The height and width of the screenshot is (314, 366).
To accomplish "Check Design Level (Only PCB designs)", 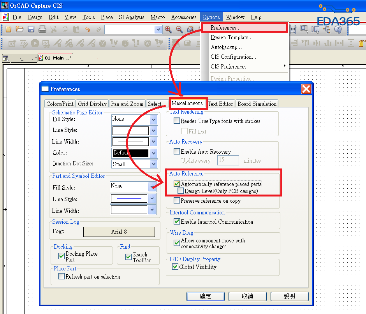I will (180, 191).
